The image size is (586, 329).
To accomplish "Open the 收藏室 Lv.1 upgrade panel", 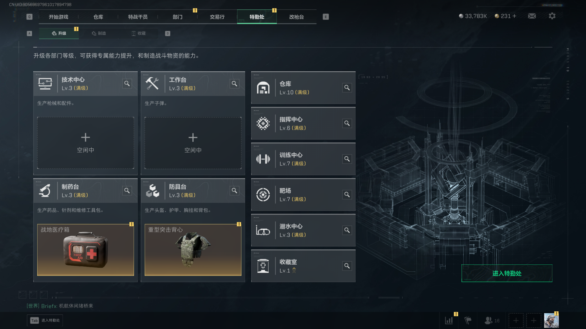I will pyautogui.click(x=303, y=266).
